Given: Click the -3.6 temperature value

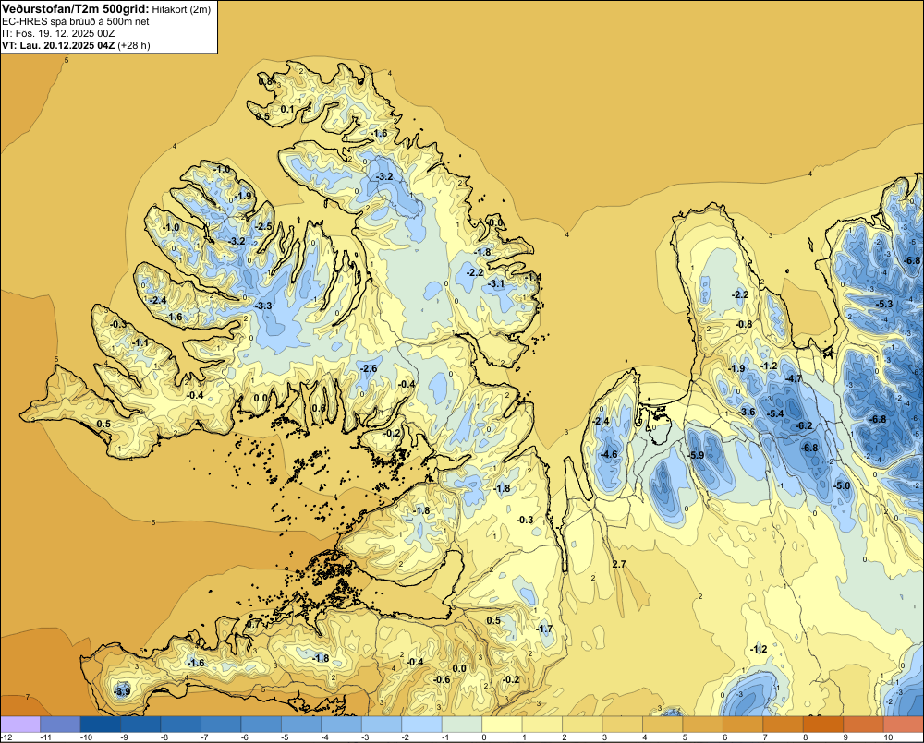Looking at the screenshot, I should (x=747, y=412).
